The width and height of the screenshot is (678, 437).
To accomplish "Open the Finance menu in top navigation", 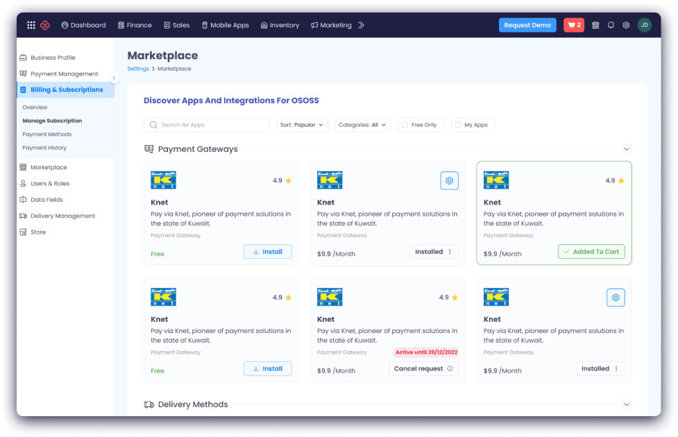I will tap(135, 25).
